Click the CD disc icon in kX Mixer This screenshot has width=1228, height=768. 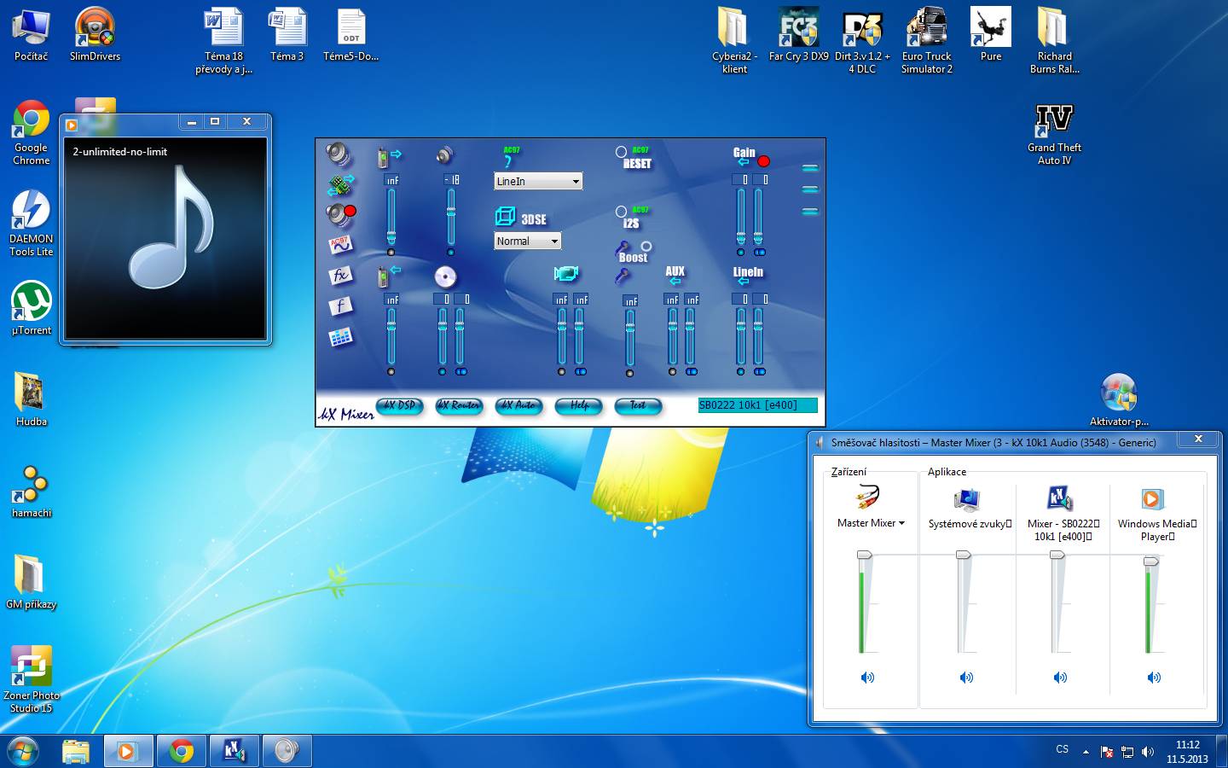pos(445,276)
